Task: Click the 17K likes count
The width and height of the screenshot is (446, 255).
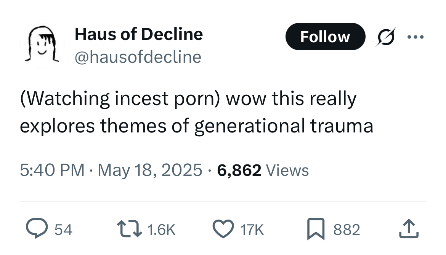Action: [252, 229]
